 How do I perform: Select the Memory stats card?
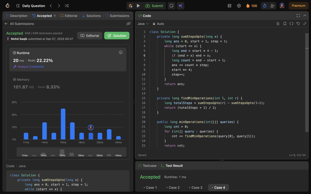68,83
